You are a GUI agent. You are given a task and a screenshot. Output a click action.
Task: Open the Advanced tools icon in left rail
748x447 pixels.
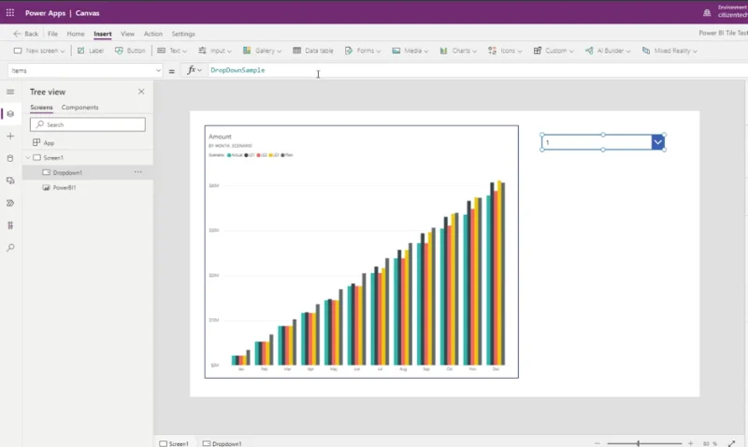[10, 225]
